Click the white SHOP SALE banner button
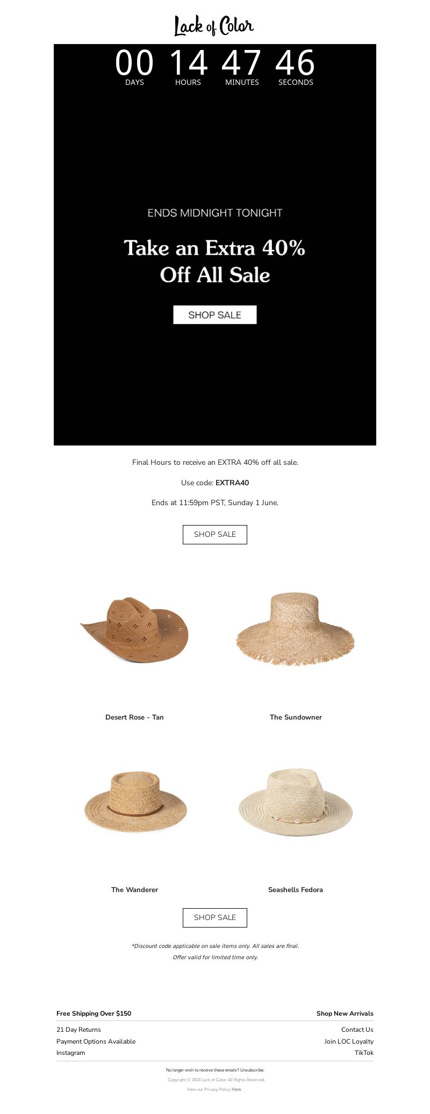Screen dimensions: 430x1114 pos(215,315)
